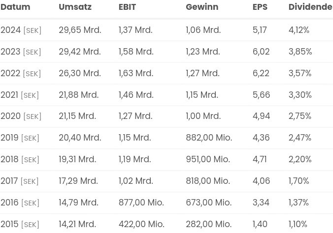Select the 2016 EBIT value 877,00 Mio.

coord(141,203)
